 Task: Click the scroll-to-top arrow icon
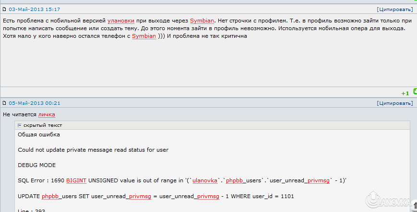click(x=414, y=204)
